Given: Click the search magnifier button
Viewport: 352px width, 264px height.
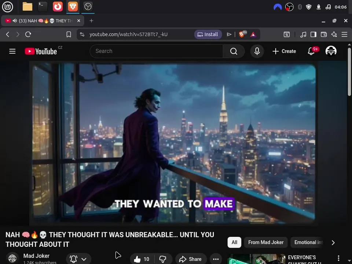Looking at the screenshot, I should [234, 51].
